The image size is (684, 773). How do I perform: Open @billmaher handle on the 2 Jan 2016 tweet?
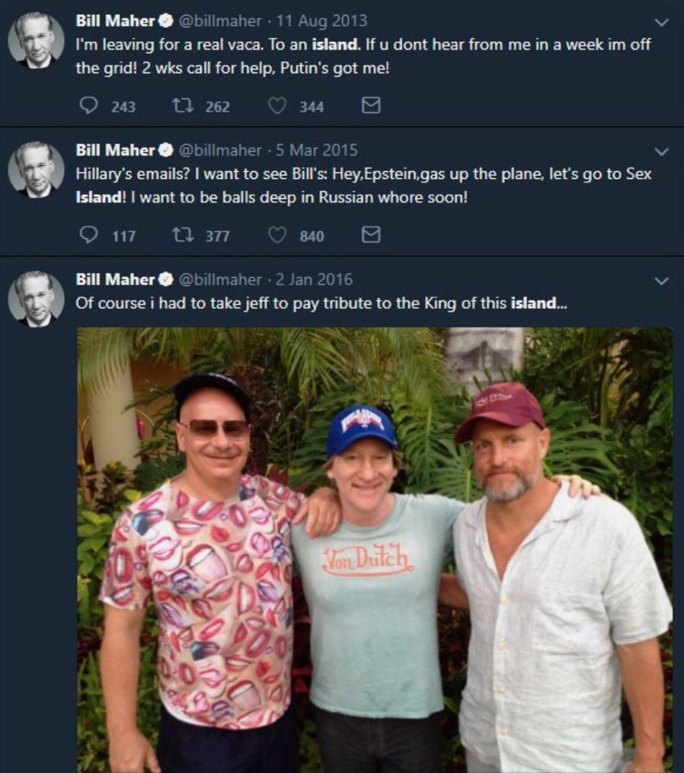pos(219,279)
